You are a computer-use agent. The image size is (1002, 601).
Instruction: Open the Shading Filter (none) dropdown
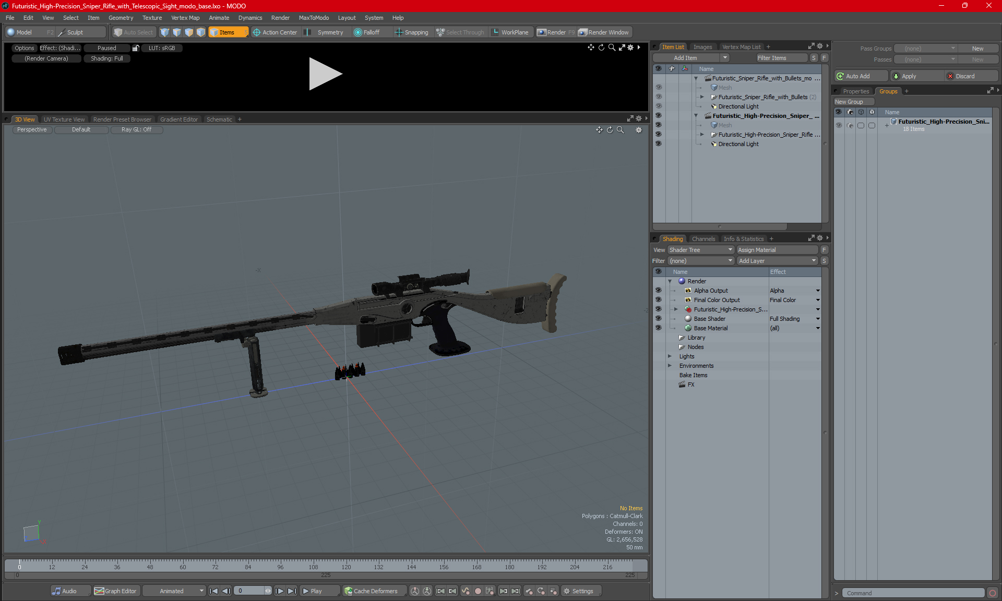pos(701,261)
